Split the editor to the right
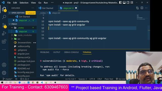Image resolution: width=162 pixels, height=91 pixels. click(142, 8)
